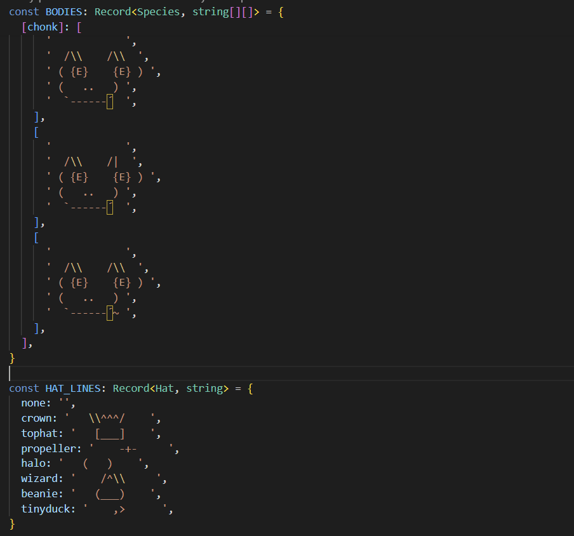
Task: Click the crown property key
Action: pyautogui.click(x=36, y=418)
